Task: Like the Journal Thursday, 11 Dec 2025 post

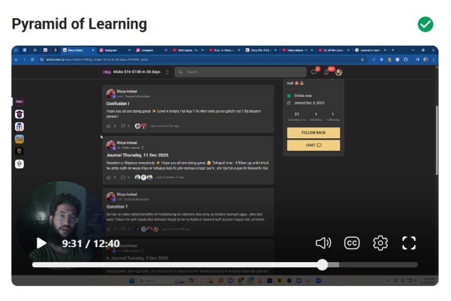Action: tap(109, 178)
